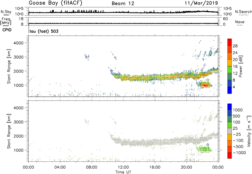Click the '08:00' time axis label
The image size is (252, 174).
pos(92,167)
